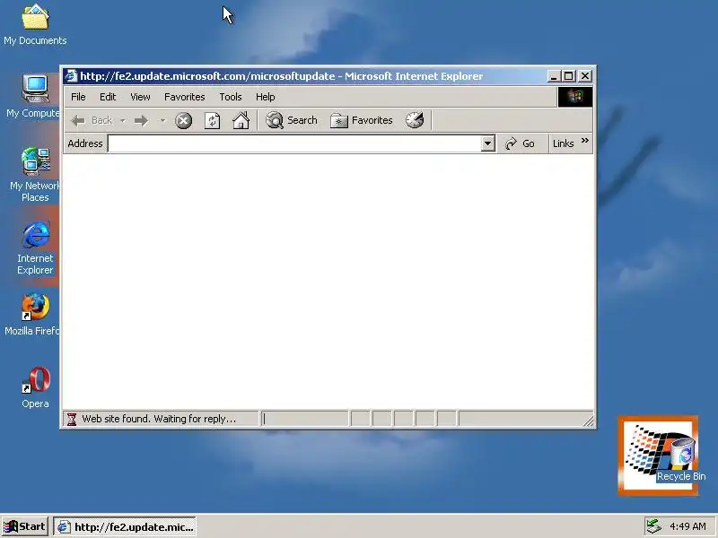This screenshot has width=718, height=538.
Task: Click the Go button
Action: [x=520, y=143]
